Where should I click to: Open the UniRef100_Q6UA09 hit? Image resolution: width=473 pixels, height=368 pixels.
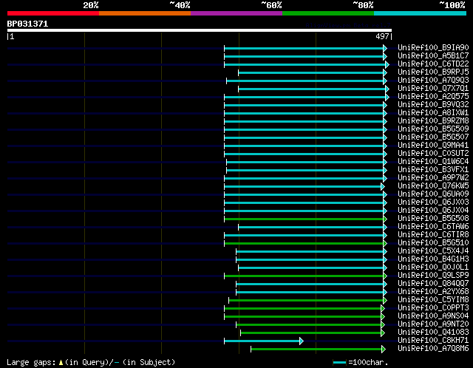point(433,194)
